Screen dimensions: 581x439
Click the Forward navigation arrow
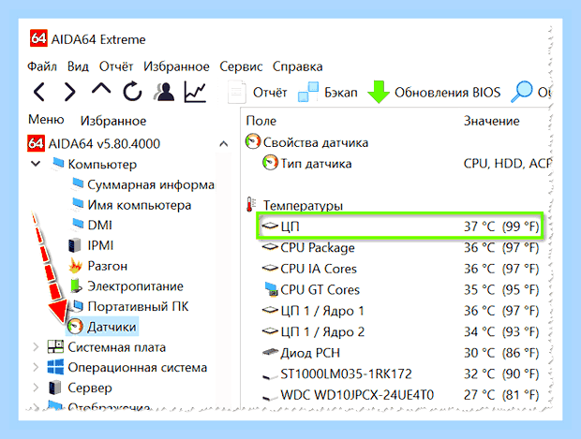point(69,92)
